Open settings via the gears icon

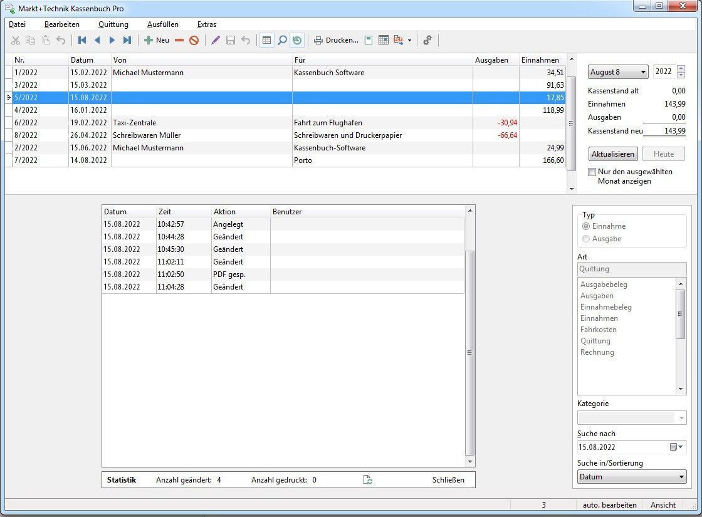click(x=427, y=40)
